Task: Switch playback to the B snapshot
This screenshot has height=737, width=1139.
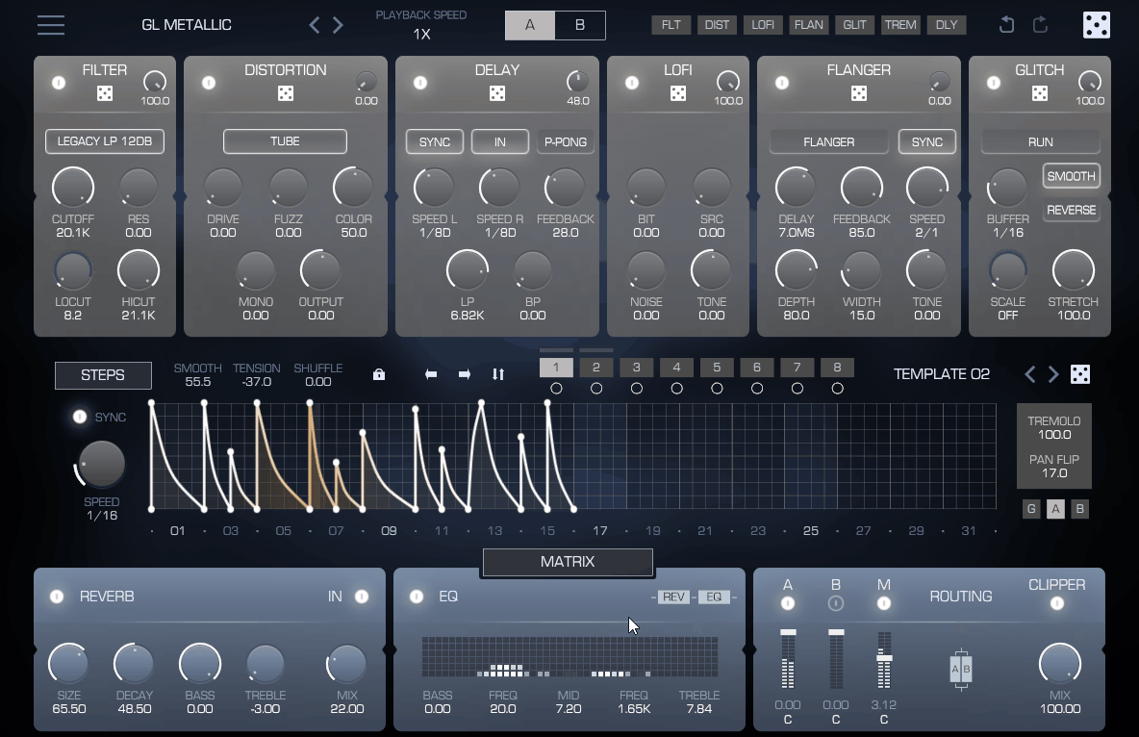Action: (x=581, y=25)
